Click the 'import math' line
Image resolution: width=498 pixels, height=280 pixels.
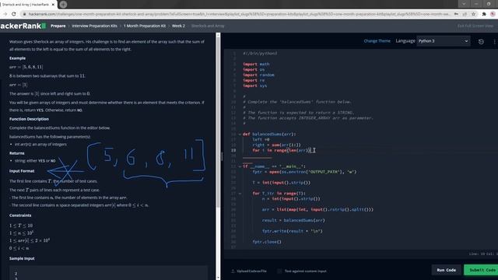(x=256, y=64)
